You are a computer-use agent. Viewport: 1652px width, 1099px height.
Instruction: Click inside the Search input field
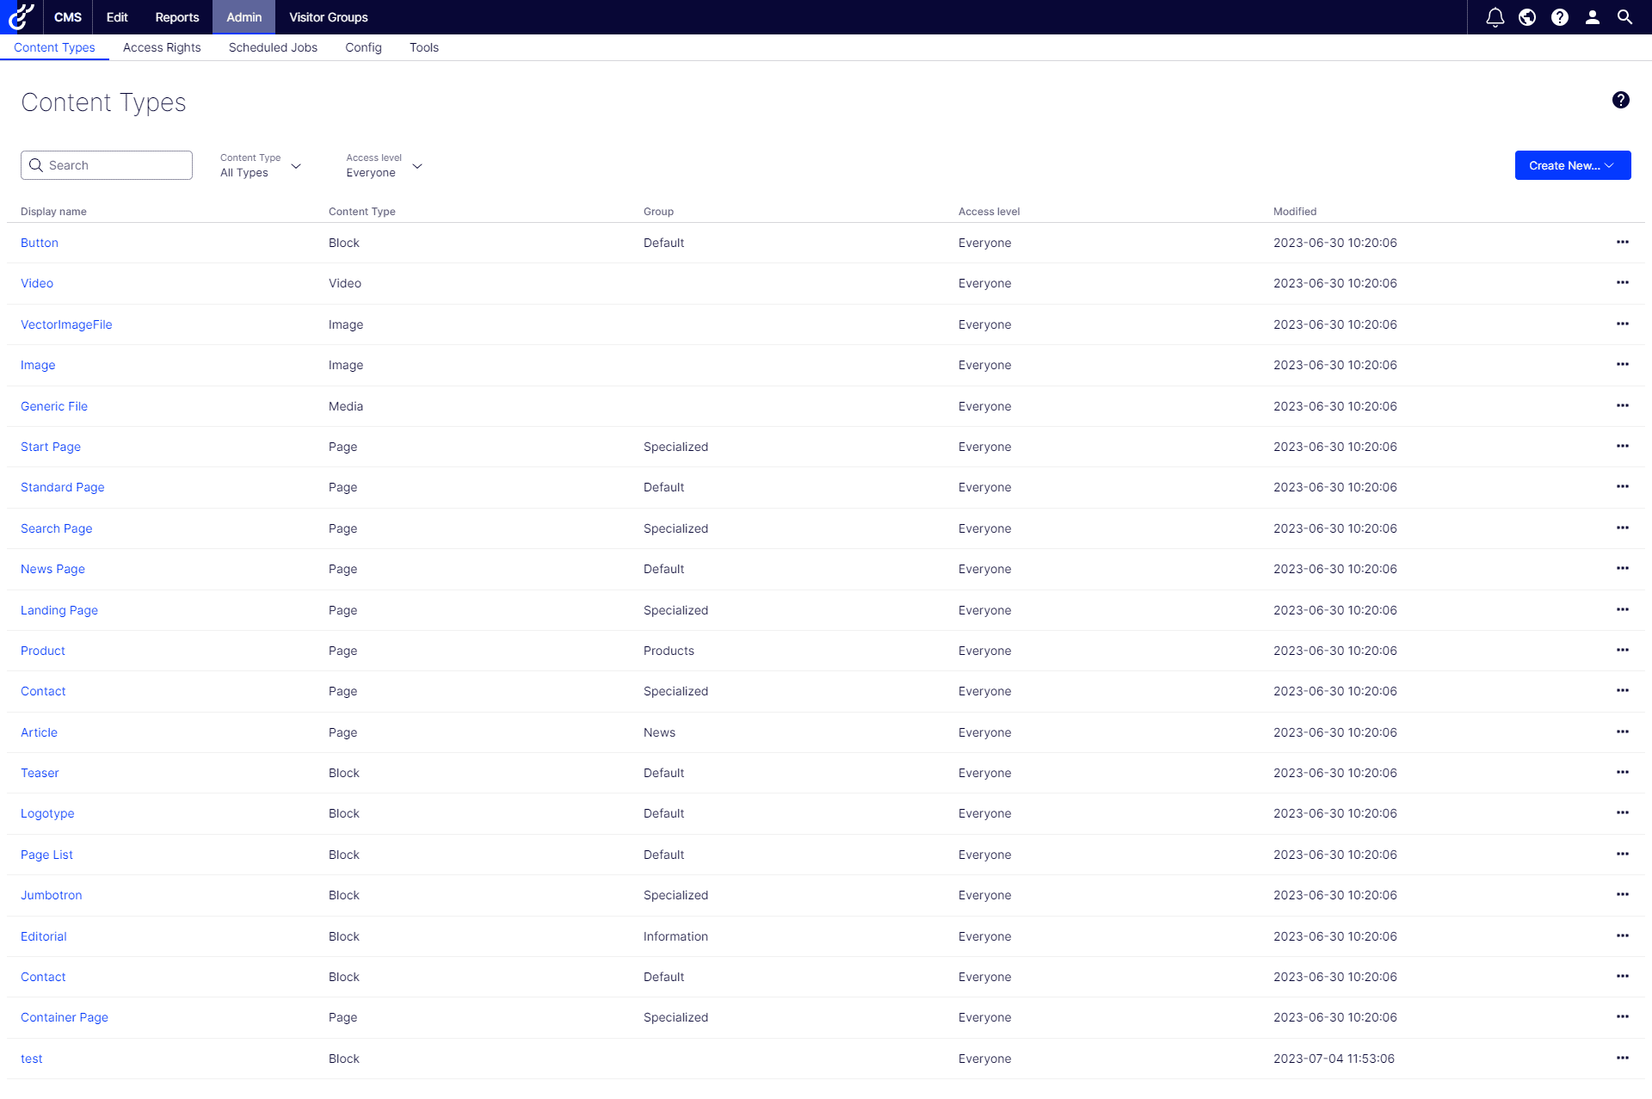click(x=107, y=164)
